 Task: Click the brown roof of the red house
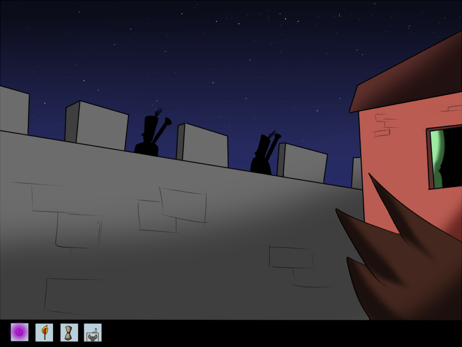(x=407, y=79)
